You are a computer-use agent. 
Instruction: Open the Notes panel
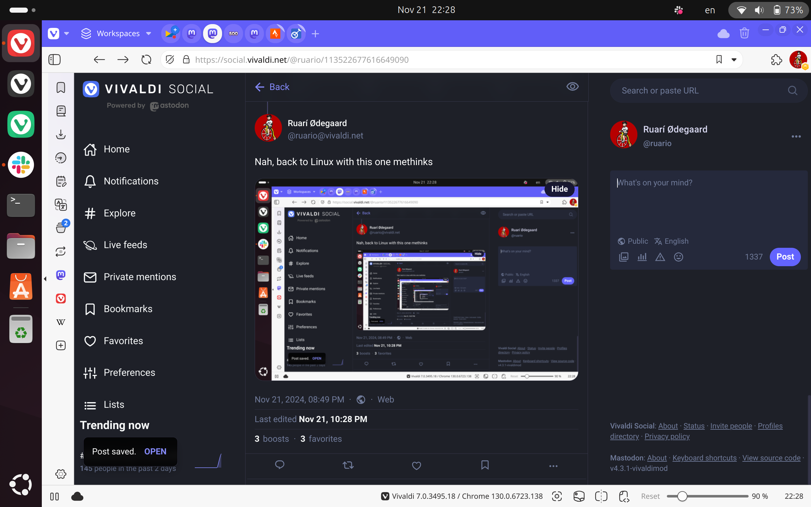click(61, 181)
